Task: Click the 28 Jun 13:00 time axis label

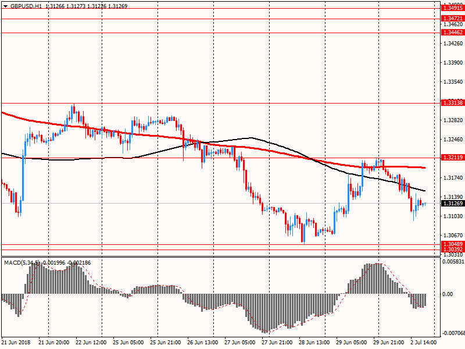Action: tap(314, 342)
